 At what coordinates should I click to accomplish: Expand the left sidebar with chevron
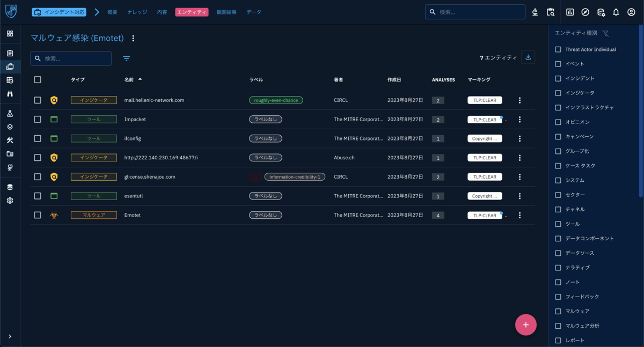coord(10,336)
